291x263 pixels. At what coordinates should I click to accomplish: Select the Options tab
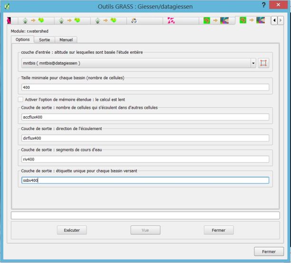coord(22,39)
